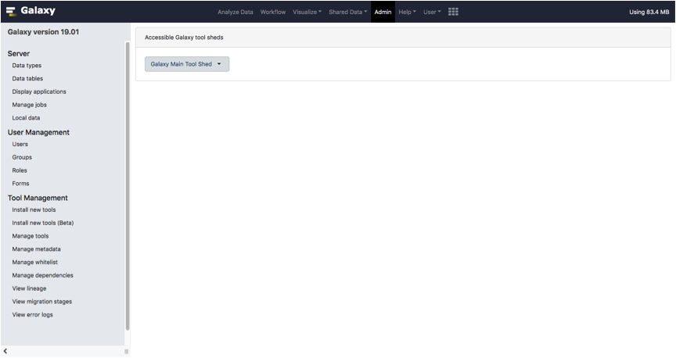Click Install new tools

34,209
